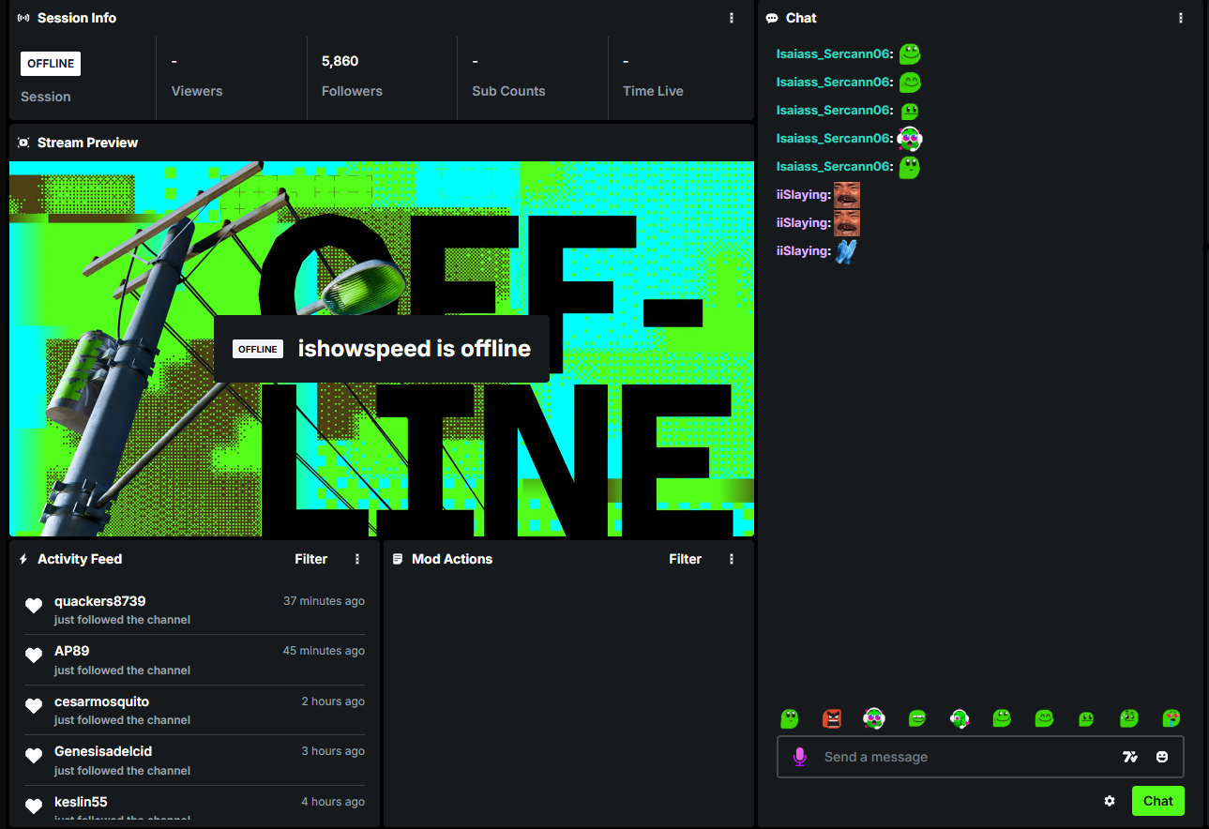Select the toothy grin green quick emote
Screen dimensions: 1209x829
tap(917, 718)
